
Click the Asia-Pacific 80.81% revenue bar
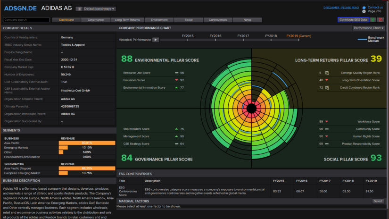(87, 143)
